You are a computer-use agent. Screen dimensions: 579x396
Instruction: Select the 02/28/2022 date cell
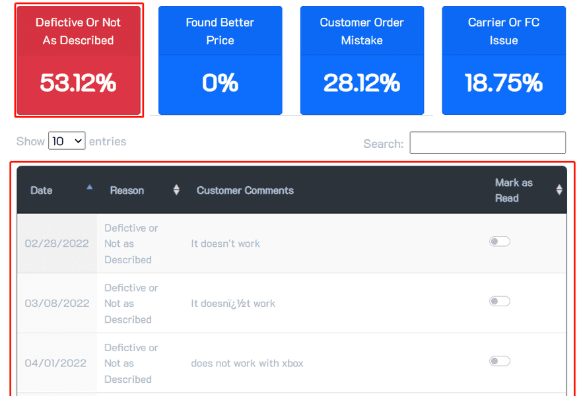pyautogui.click(x=57, y=244)
